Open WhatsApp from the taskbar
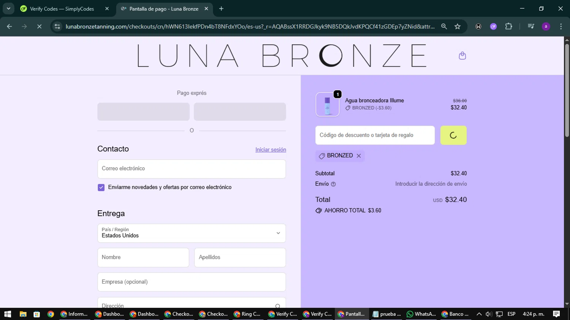Image resolution: width=570 pixels, height=320 pixels. coord(421,314)
